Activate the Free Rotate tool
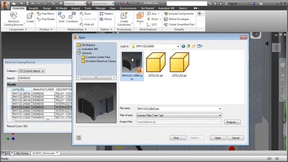This screenshot has height=162, width=288. pos(46,19)
